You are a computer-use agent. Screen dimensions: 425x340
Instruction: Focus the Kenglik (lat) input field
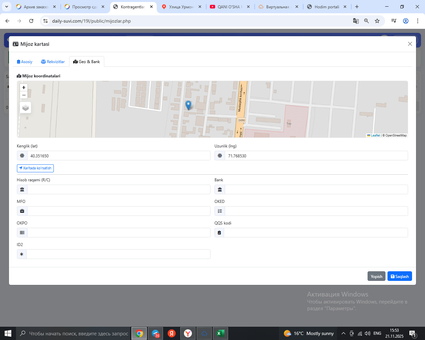click(119, 156)
